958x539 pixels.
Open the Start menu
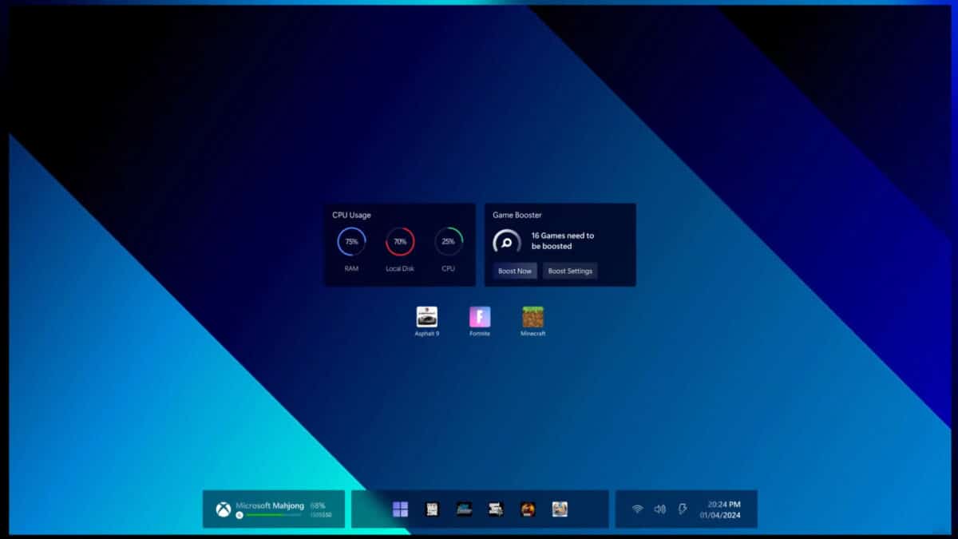pos(401,508)
